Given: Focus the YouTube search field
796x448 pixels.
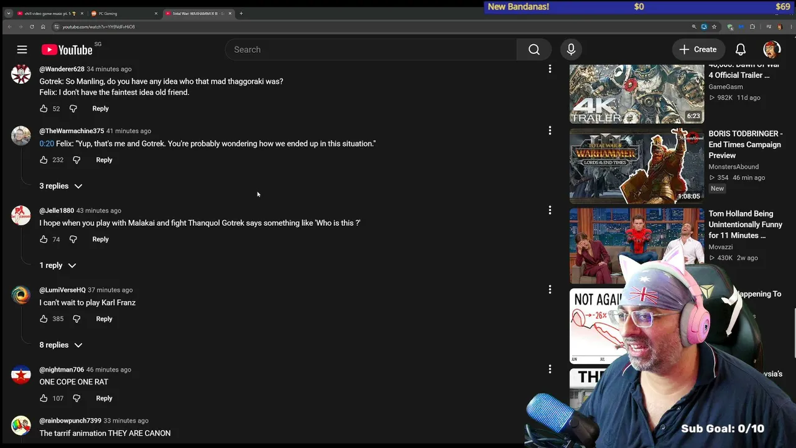Looking at the screenshot, I should click(371, 50).
